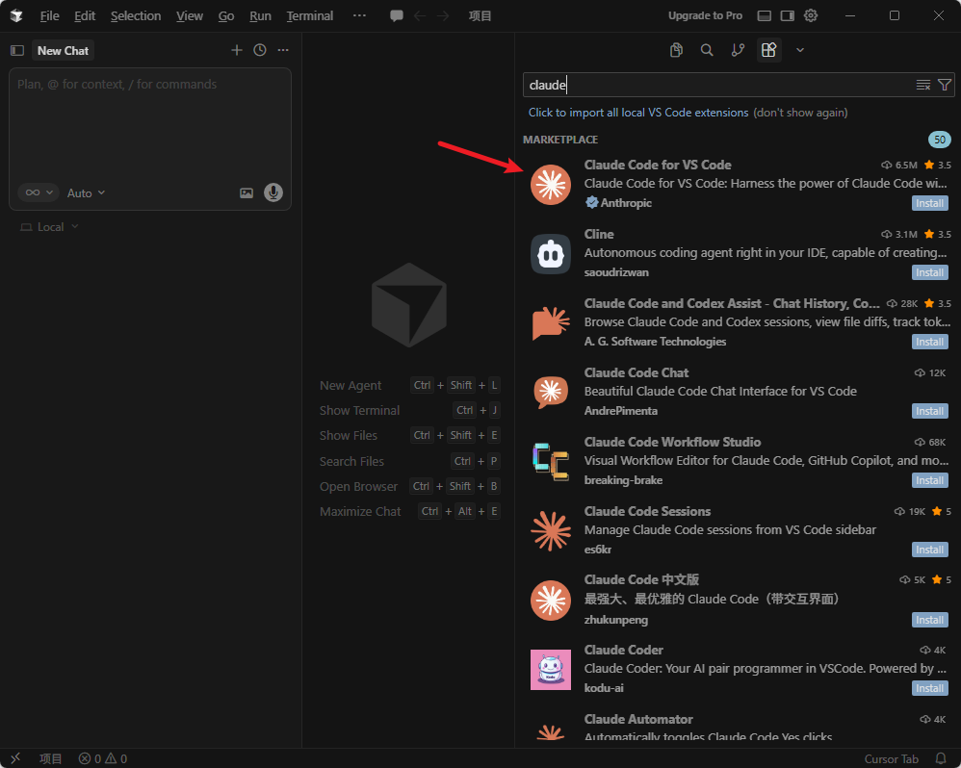This screenshot has height=768, width=961.
Task: Open the Local environment dropdown
Action: tap(49, 227)
